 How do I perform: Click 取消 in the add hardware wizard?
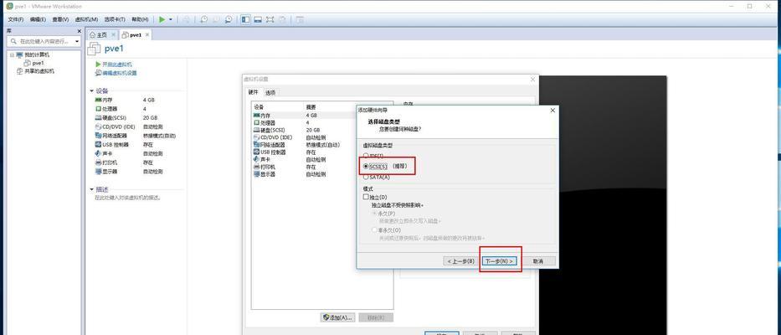tap(538, 261)
